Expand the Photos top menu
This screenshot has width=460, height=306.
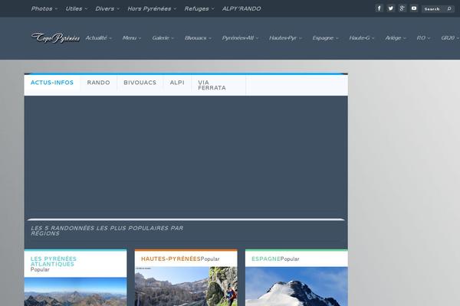coord(44,8)
